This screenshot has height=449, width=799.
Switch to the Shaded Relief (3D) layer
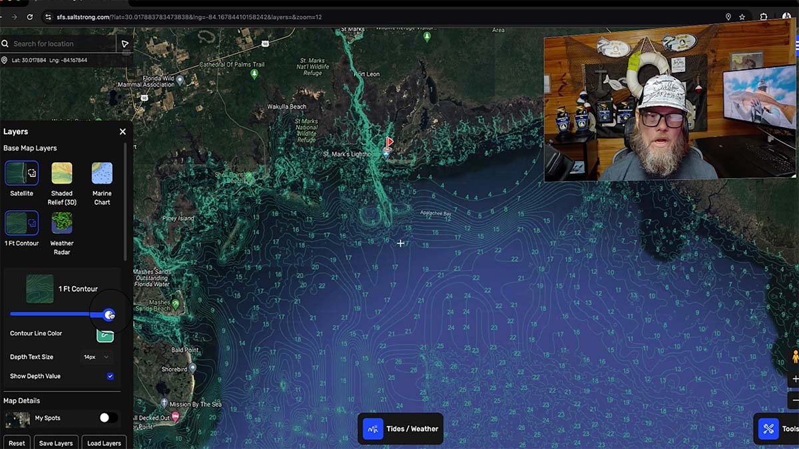tap(62, 174)
